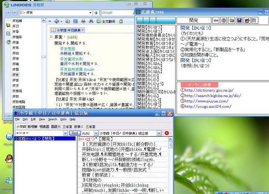Open the speaker options dropdown arrow in Lingoes

(x=61, y=21)
